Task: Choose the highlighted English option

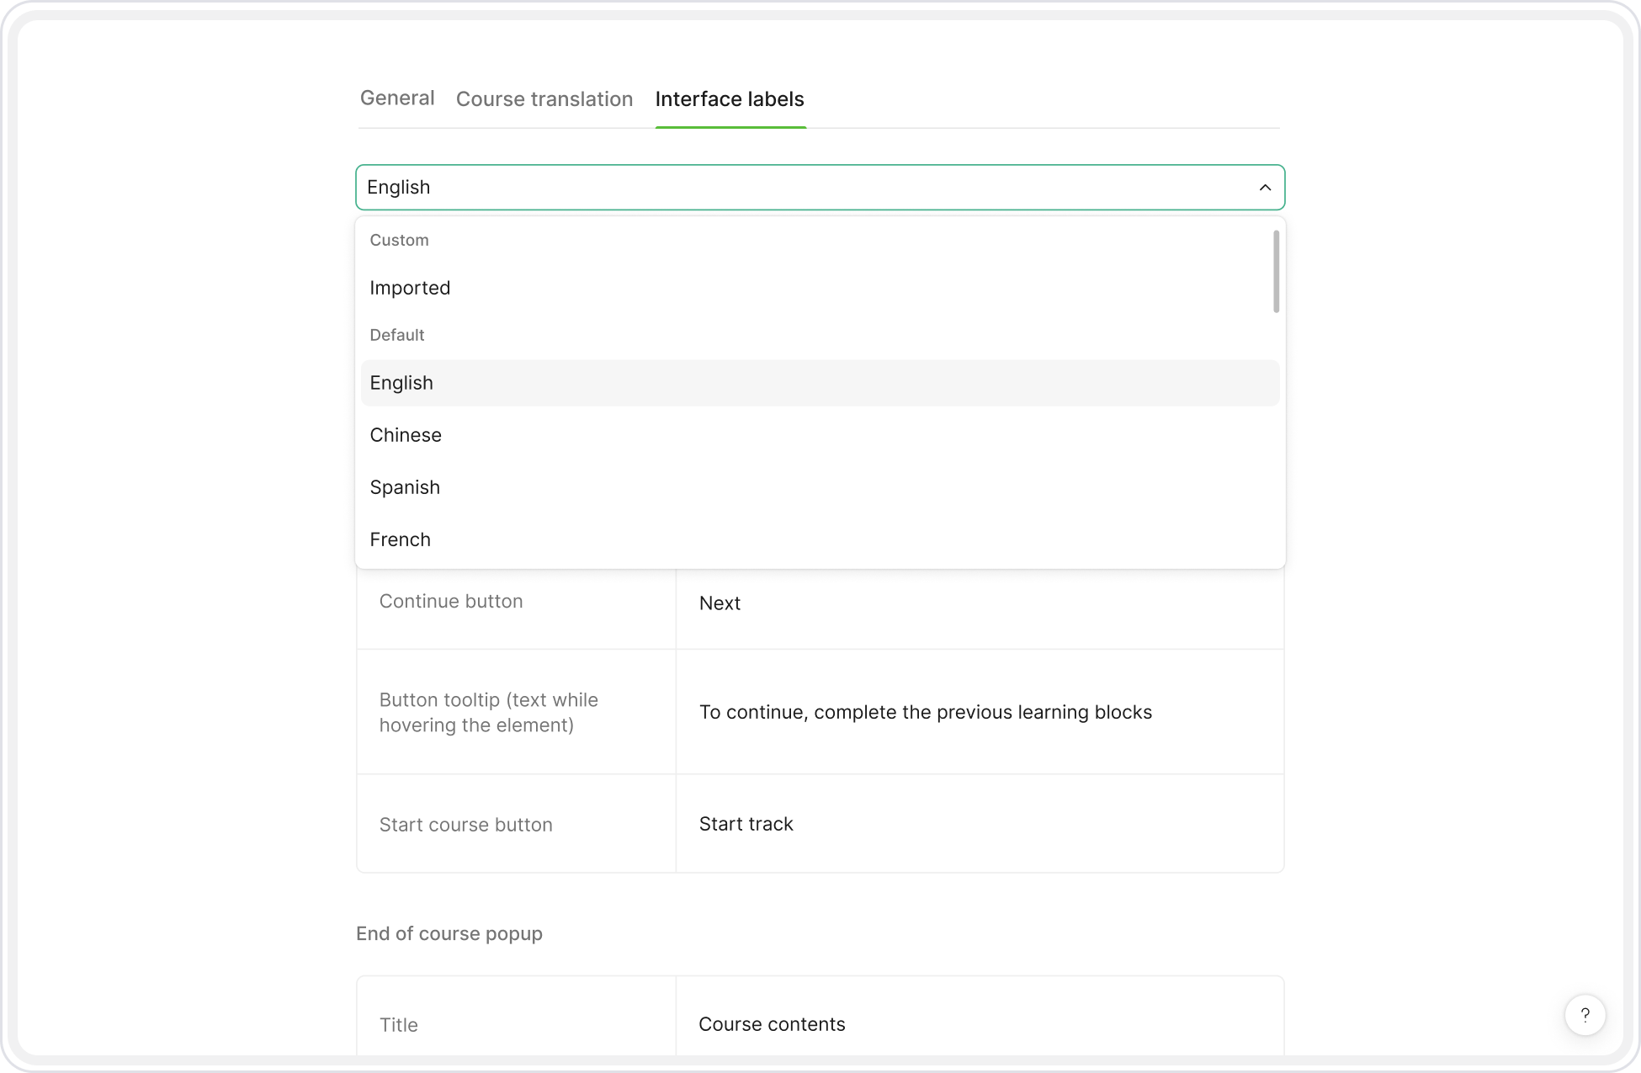Action: click(401, 383)
